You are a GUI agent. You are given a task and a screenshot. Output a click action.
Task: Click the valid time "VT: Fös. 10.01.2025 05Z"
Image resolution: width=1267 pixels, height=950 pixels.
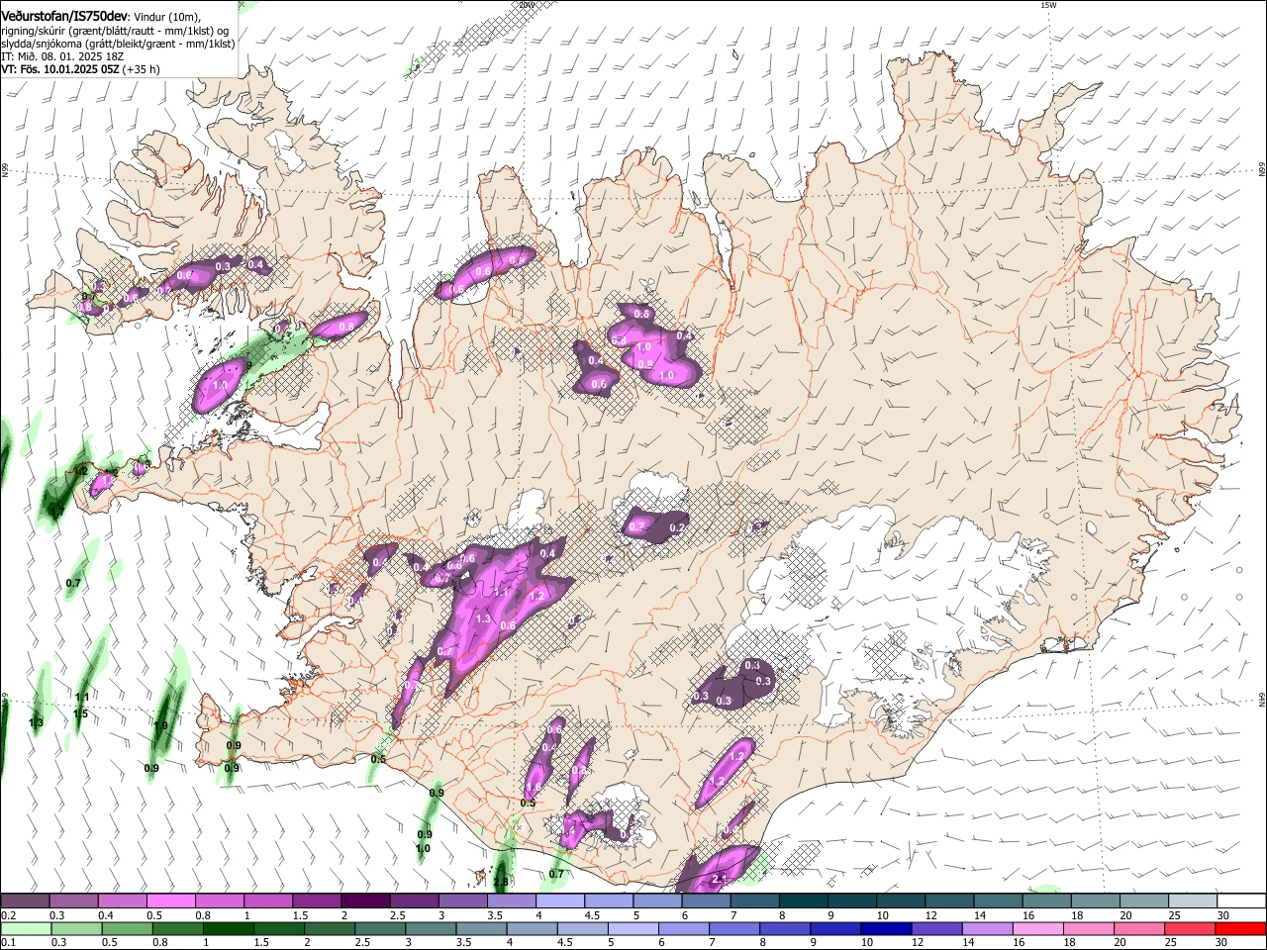tap(60, 69)
